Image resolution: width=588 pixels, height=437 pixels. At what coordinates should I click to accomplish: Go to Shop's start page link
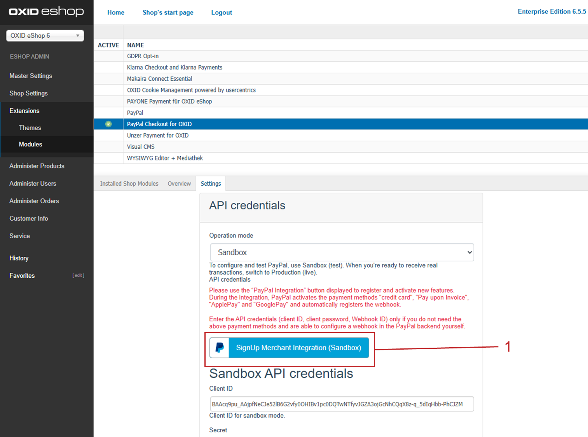168,12
